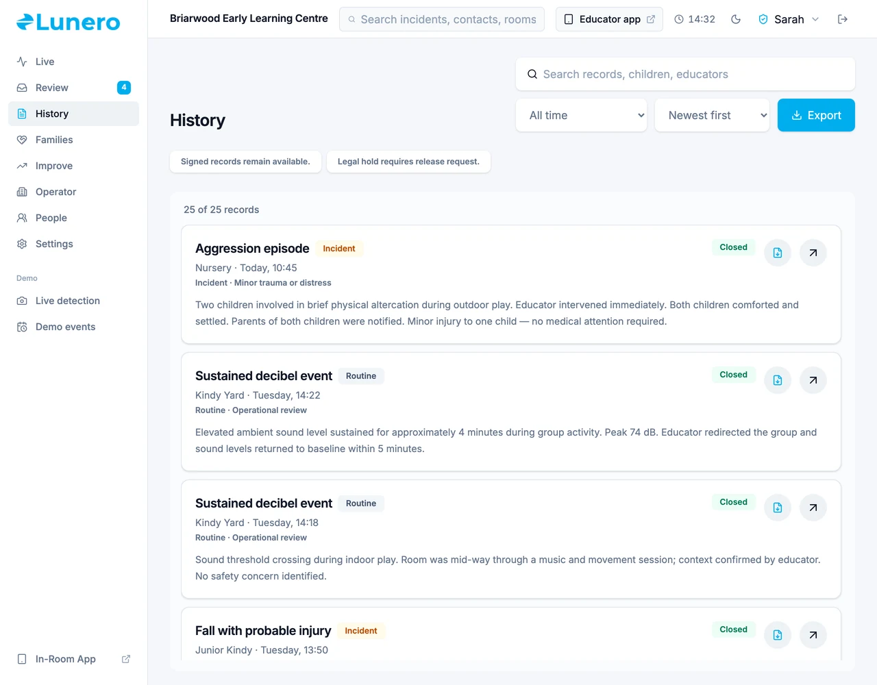Open the Fall with probable injury record
The image size is (877, 685).
[813, 635]
